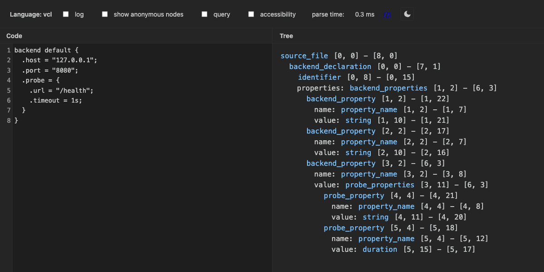Check the show anonymous nodes box

(x=105, y=14)
